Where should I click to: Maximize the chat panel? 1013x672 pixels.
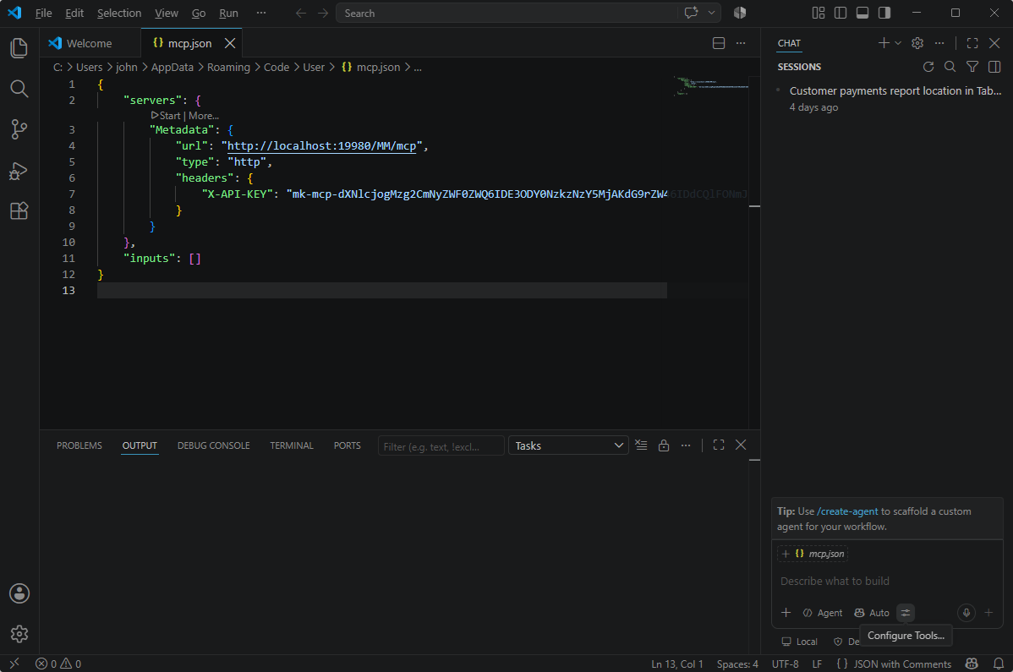pos(972,43)
